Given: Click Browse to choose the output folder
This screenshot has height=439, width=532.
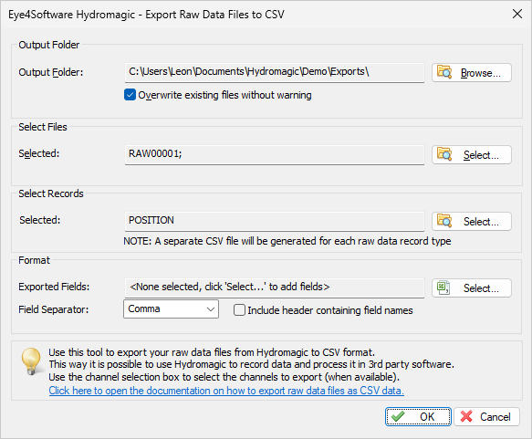Looking at the screenshot, I should coord(472,73).
